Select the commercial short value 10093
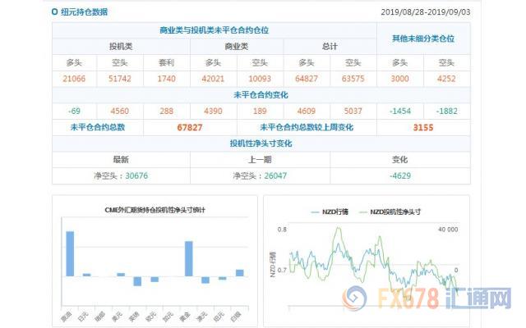 [260, 79]
